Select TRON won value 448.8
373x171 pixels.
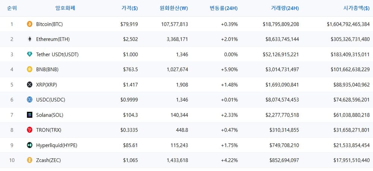point(182,130)
